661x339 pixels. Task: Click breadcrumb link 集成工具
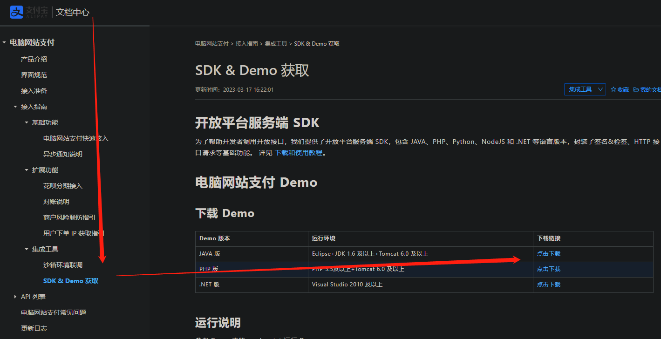pos(276,44)
